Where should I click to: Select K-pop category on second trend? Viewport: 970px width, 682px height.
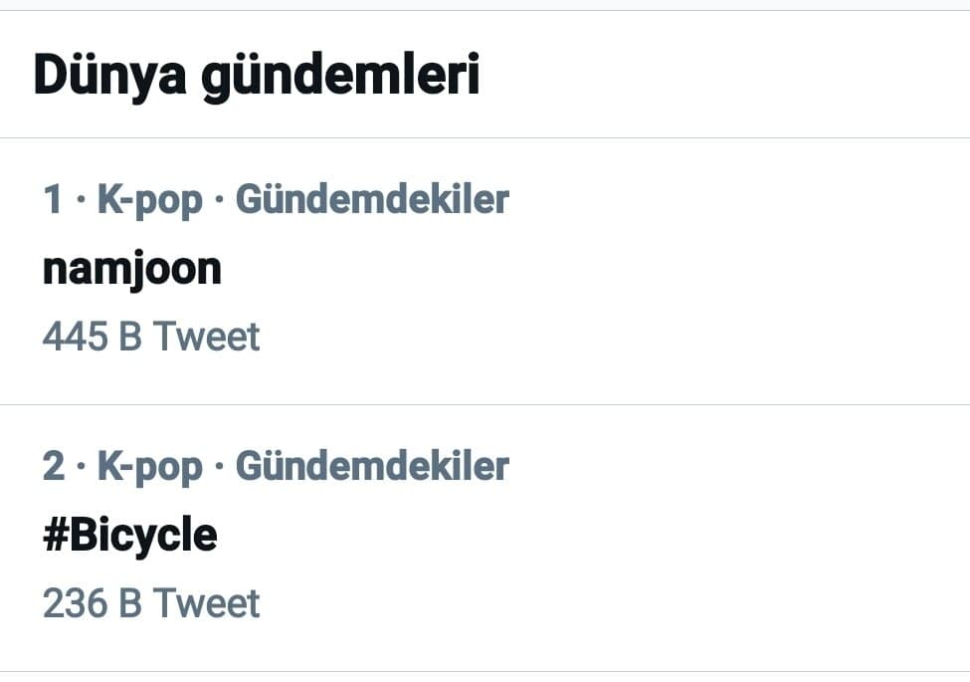click(149, 467)
